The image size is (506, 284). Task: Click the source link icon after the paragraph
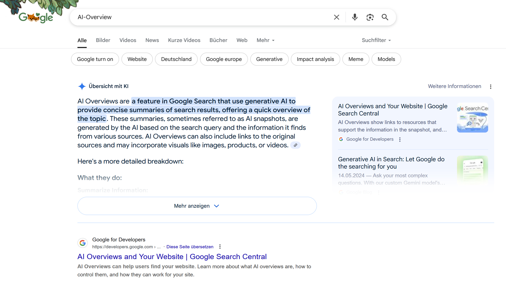295,145
